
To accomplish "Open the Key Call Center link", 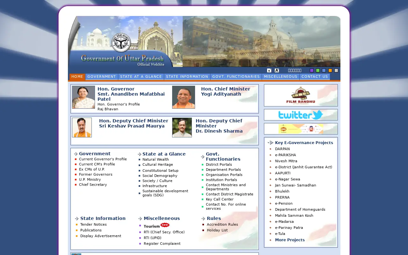I will point(220,200).
